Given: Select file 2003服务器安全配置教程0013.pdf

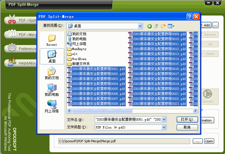Looking at the screenshot, I should (x=157, y=54).
